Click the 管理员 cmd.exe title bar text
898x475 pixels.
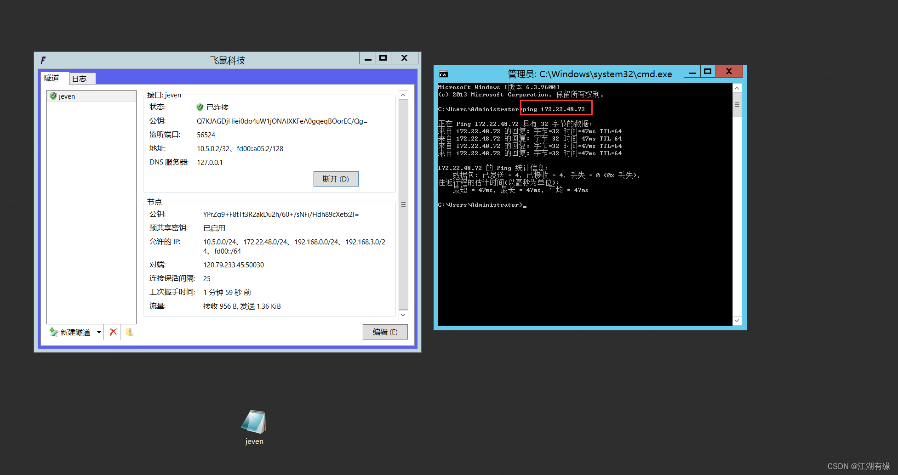point(589,74)
